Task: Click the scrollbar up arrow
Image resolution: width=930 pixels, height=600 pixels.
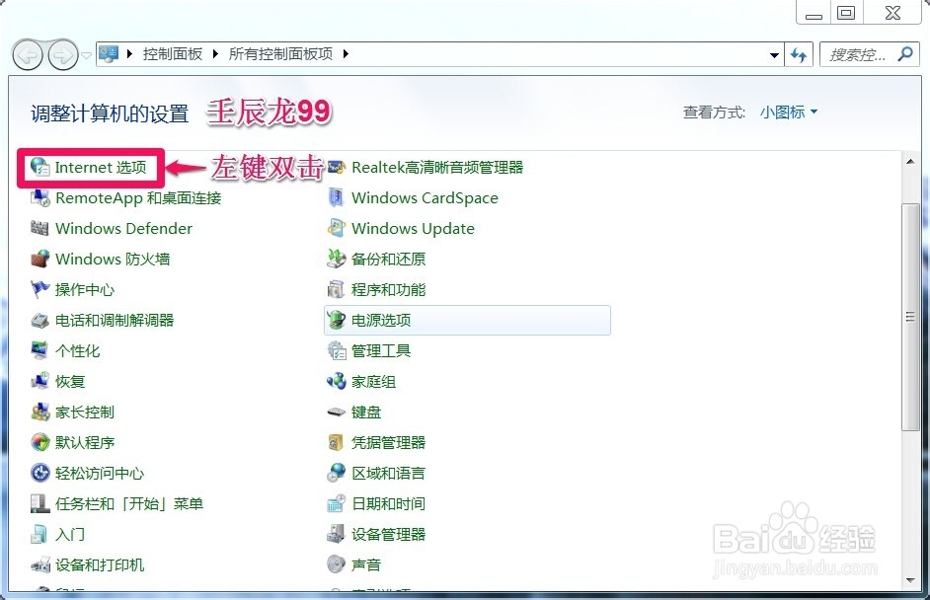Action: point(910,162)
